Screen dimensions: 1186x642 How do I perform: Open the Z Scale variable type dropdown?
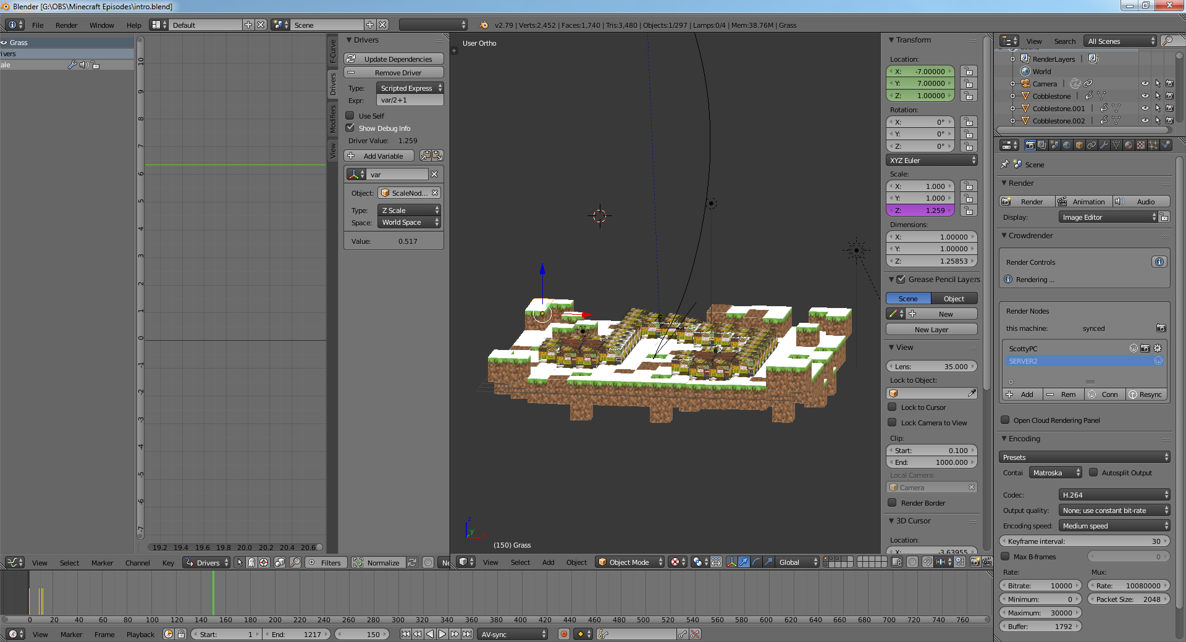[409, 211]
